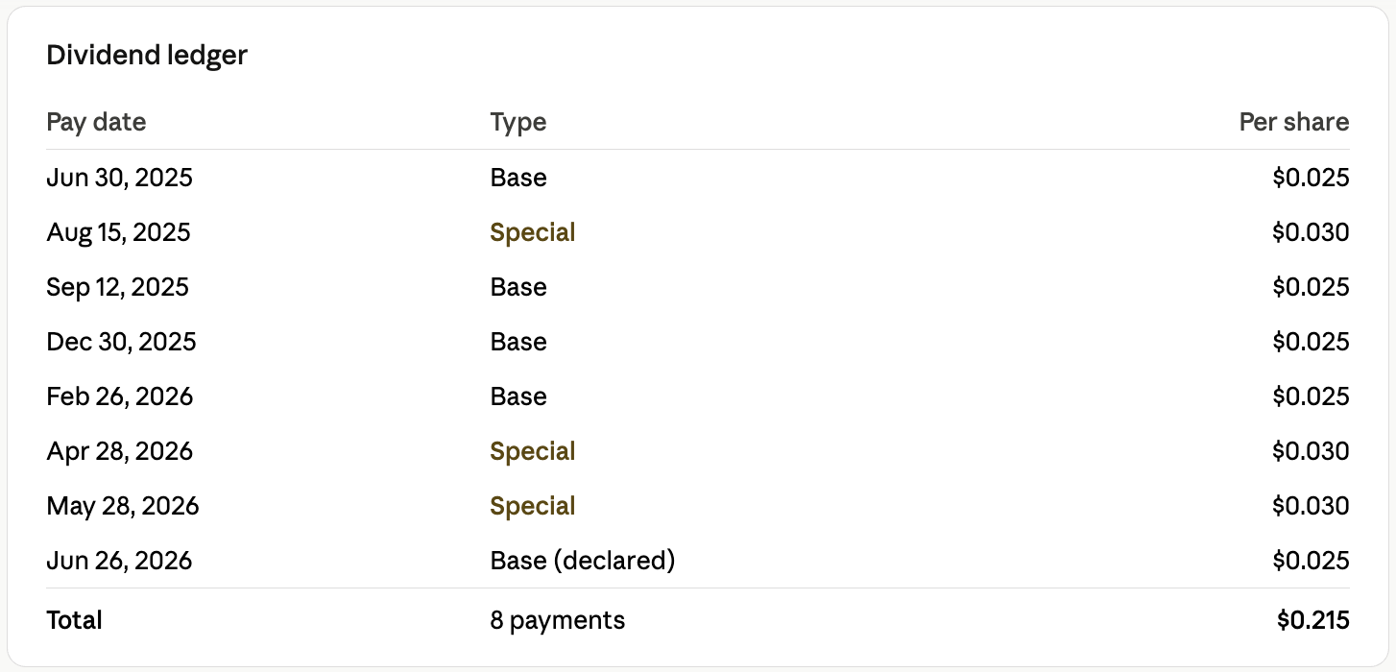Screen dimensions: 1396x672
Task: Select the Jun 30, 2025 pay date
Action: point(119,178)
